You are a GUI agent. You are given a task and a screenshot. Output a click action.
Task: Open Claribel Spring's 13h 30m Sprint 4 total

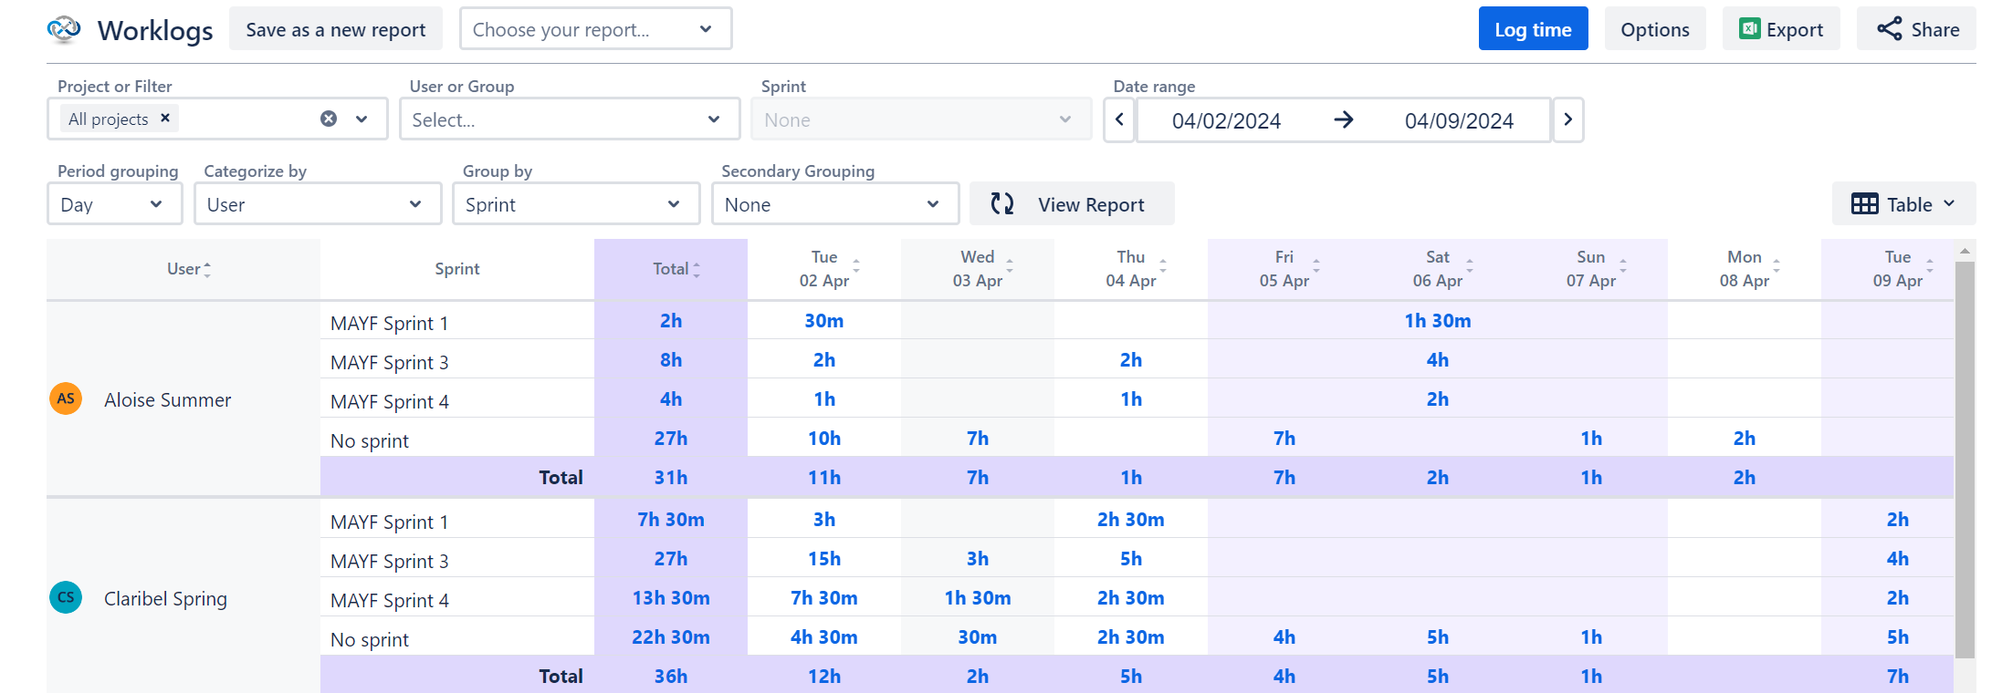point(671,597)
